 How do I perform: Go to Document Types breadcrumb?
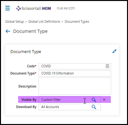click(x=77, y=21)
